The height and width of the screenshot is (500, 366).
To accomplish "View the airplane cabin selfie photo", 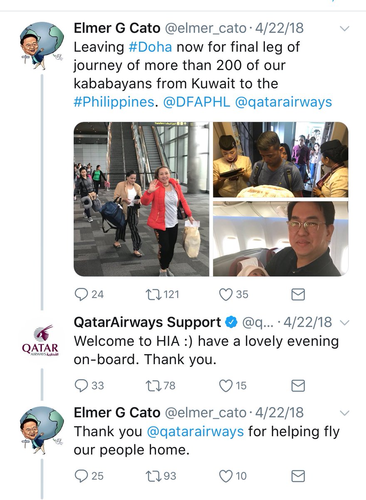I will tap(280, 239).
